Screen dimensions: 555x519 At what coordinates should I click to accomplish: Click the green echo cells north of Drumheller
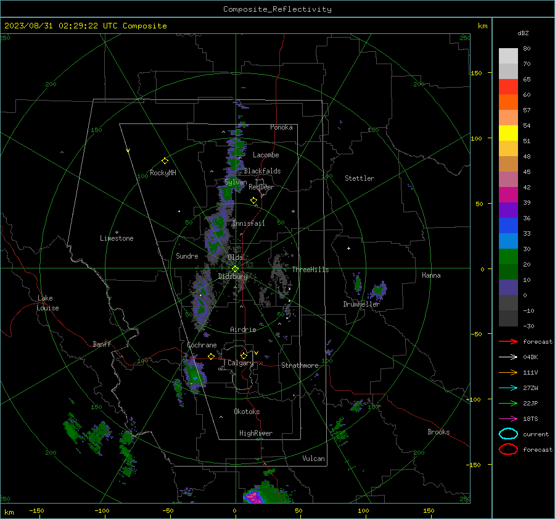(378, 290)
